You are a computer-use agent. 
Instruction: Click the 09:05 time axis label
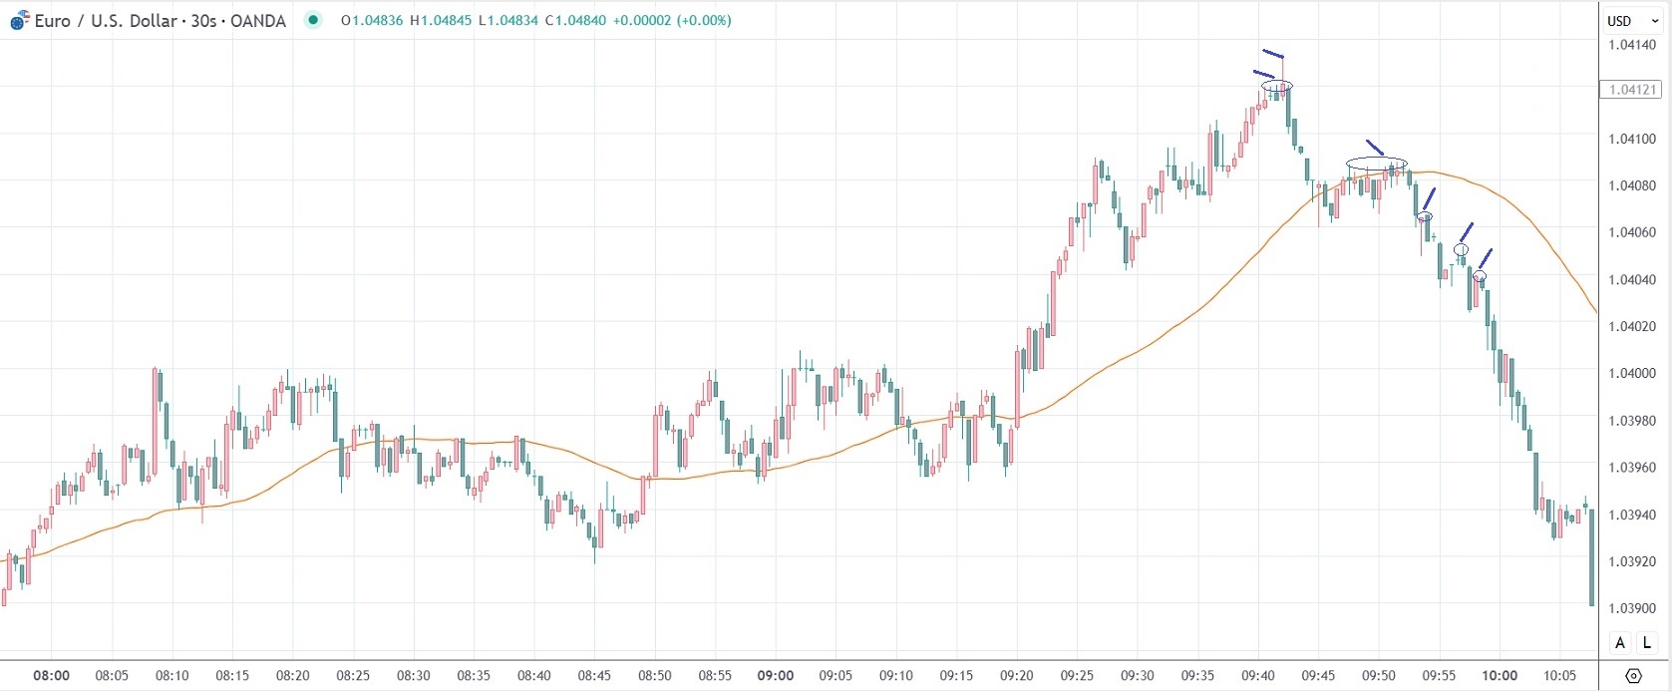click(836, 675)
